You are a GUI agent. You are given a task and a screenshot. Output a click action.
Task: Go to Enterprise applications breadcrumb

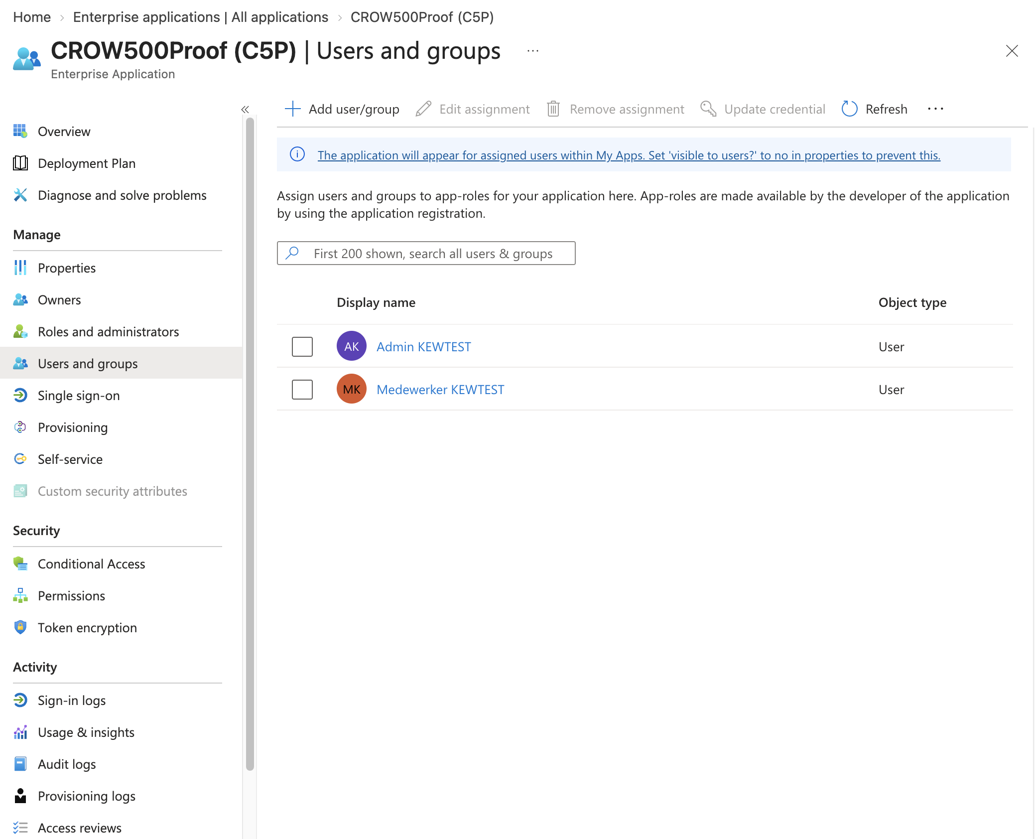(x=201, y=17)
